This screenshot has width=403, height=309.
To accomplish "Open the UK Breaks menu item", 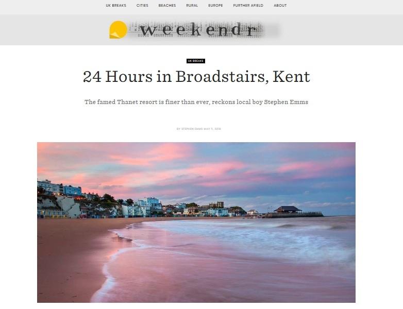I will click(x=116, y=5).
